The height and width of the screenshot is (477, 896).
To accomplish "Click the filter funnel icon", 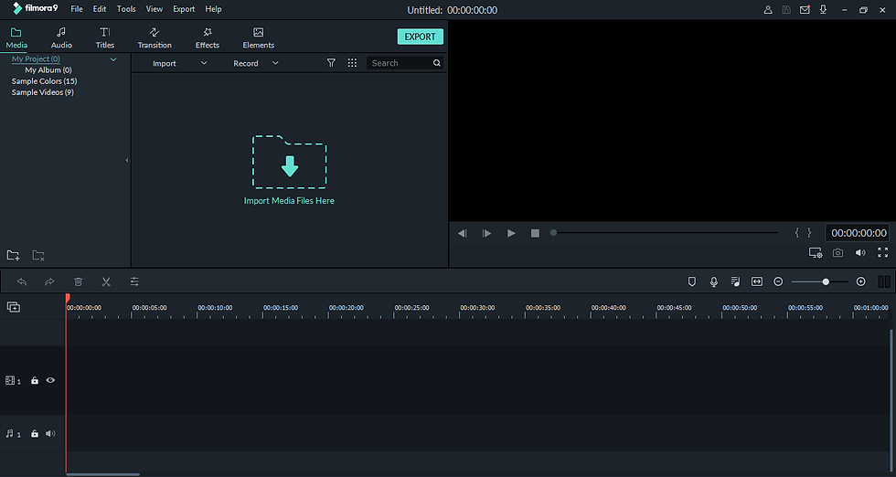I will [x=331, y=63].
